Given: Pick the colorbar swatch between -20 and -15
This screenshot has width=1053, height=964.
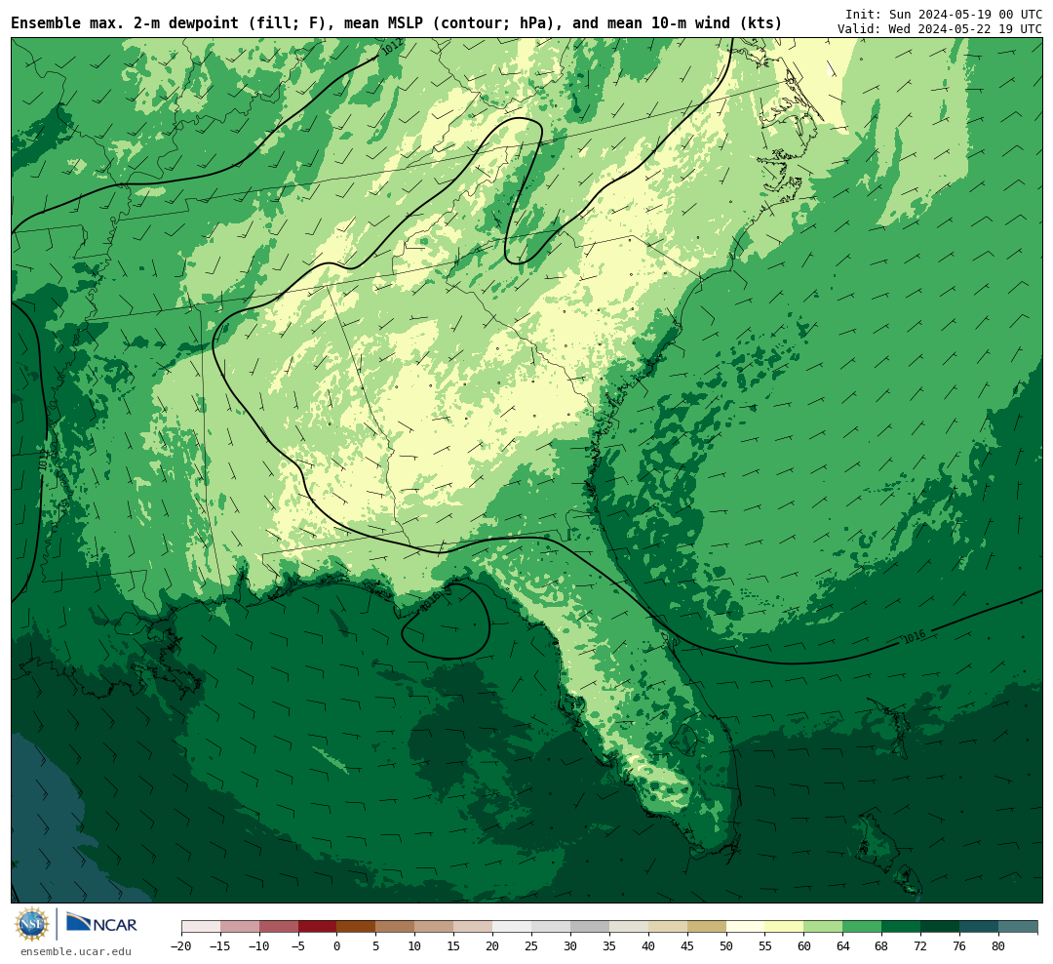Looking at the screenshot, I should (x=201, y=927).
